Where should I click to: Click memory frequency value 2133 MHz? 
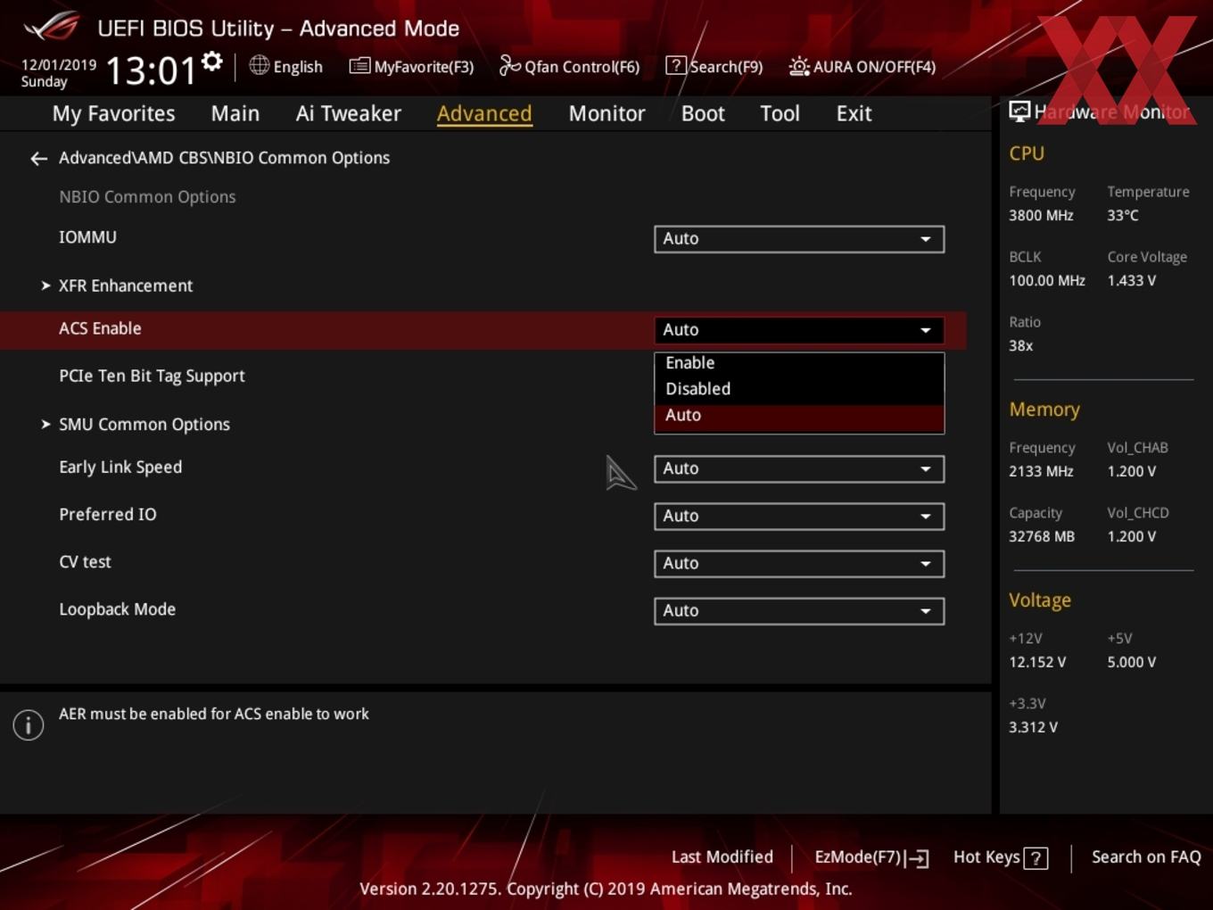1041,472
